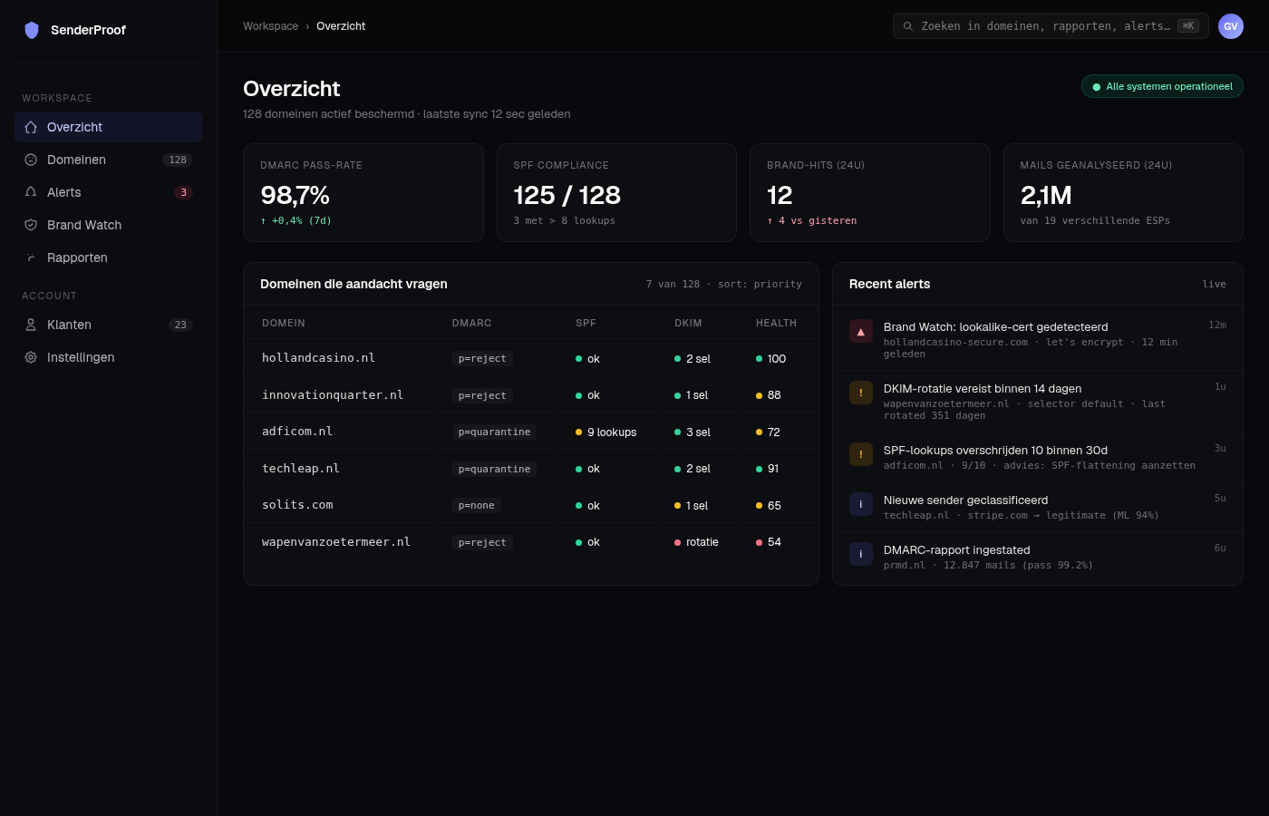Click health score 100 for hollandcasino.nl
The image size is (1269, 816).
[x=771, y=359]
